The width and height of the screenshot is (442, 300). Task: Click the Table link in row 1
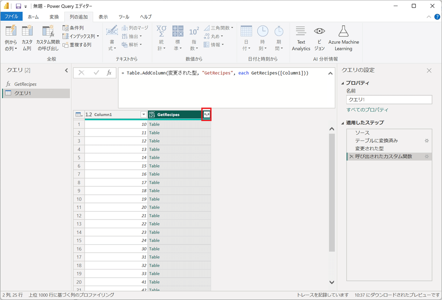click(x=154, y=124)
